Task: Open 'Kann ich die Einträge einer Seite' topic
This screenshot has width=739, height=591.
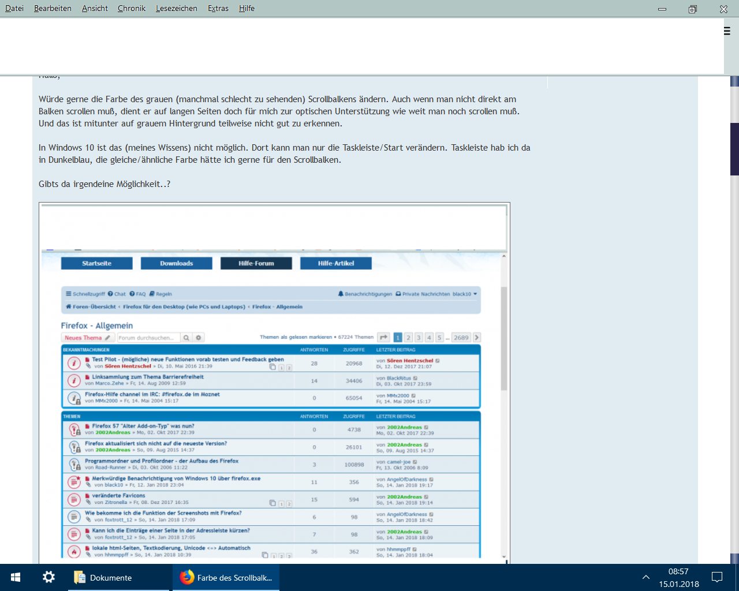Action: [x=171, y=530]
